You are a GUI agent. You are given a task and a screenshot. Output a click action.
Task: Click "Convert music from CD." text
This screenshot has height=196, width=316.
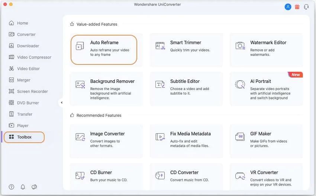tap(190, 180)
